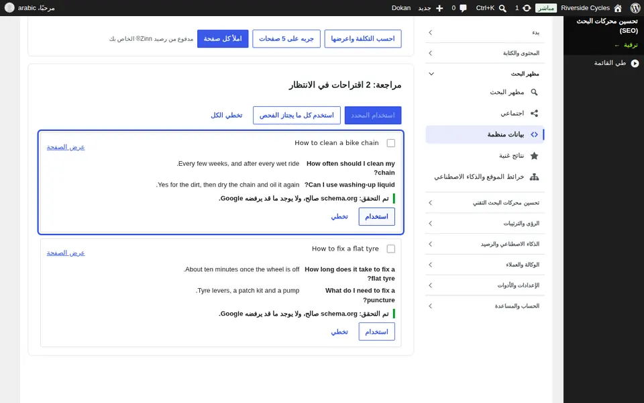Click the Riverside Cycles site name
The width and height of the screenshot is (644, 403).
[585, 8]
